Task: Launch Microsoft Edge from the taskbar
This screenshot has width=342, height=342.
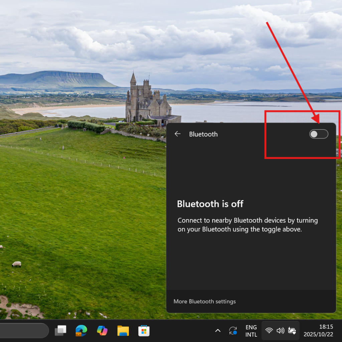Action: pos(81,331)
